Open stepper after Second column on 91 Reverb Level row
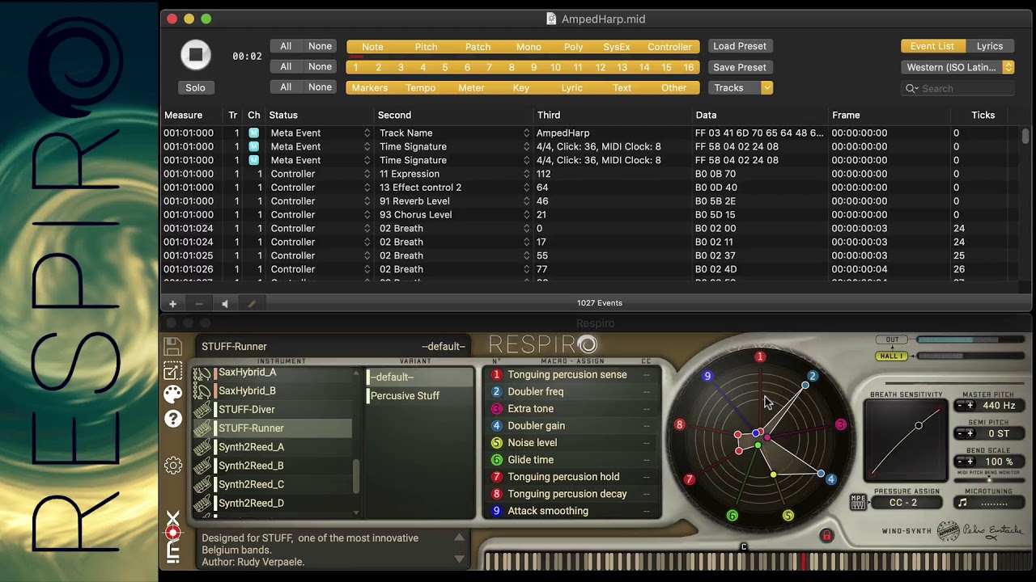The image size is (1036, 582). tap(526, 201)
